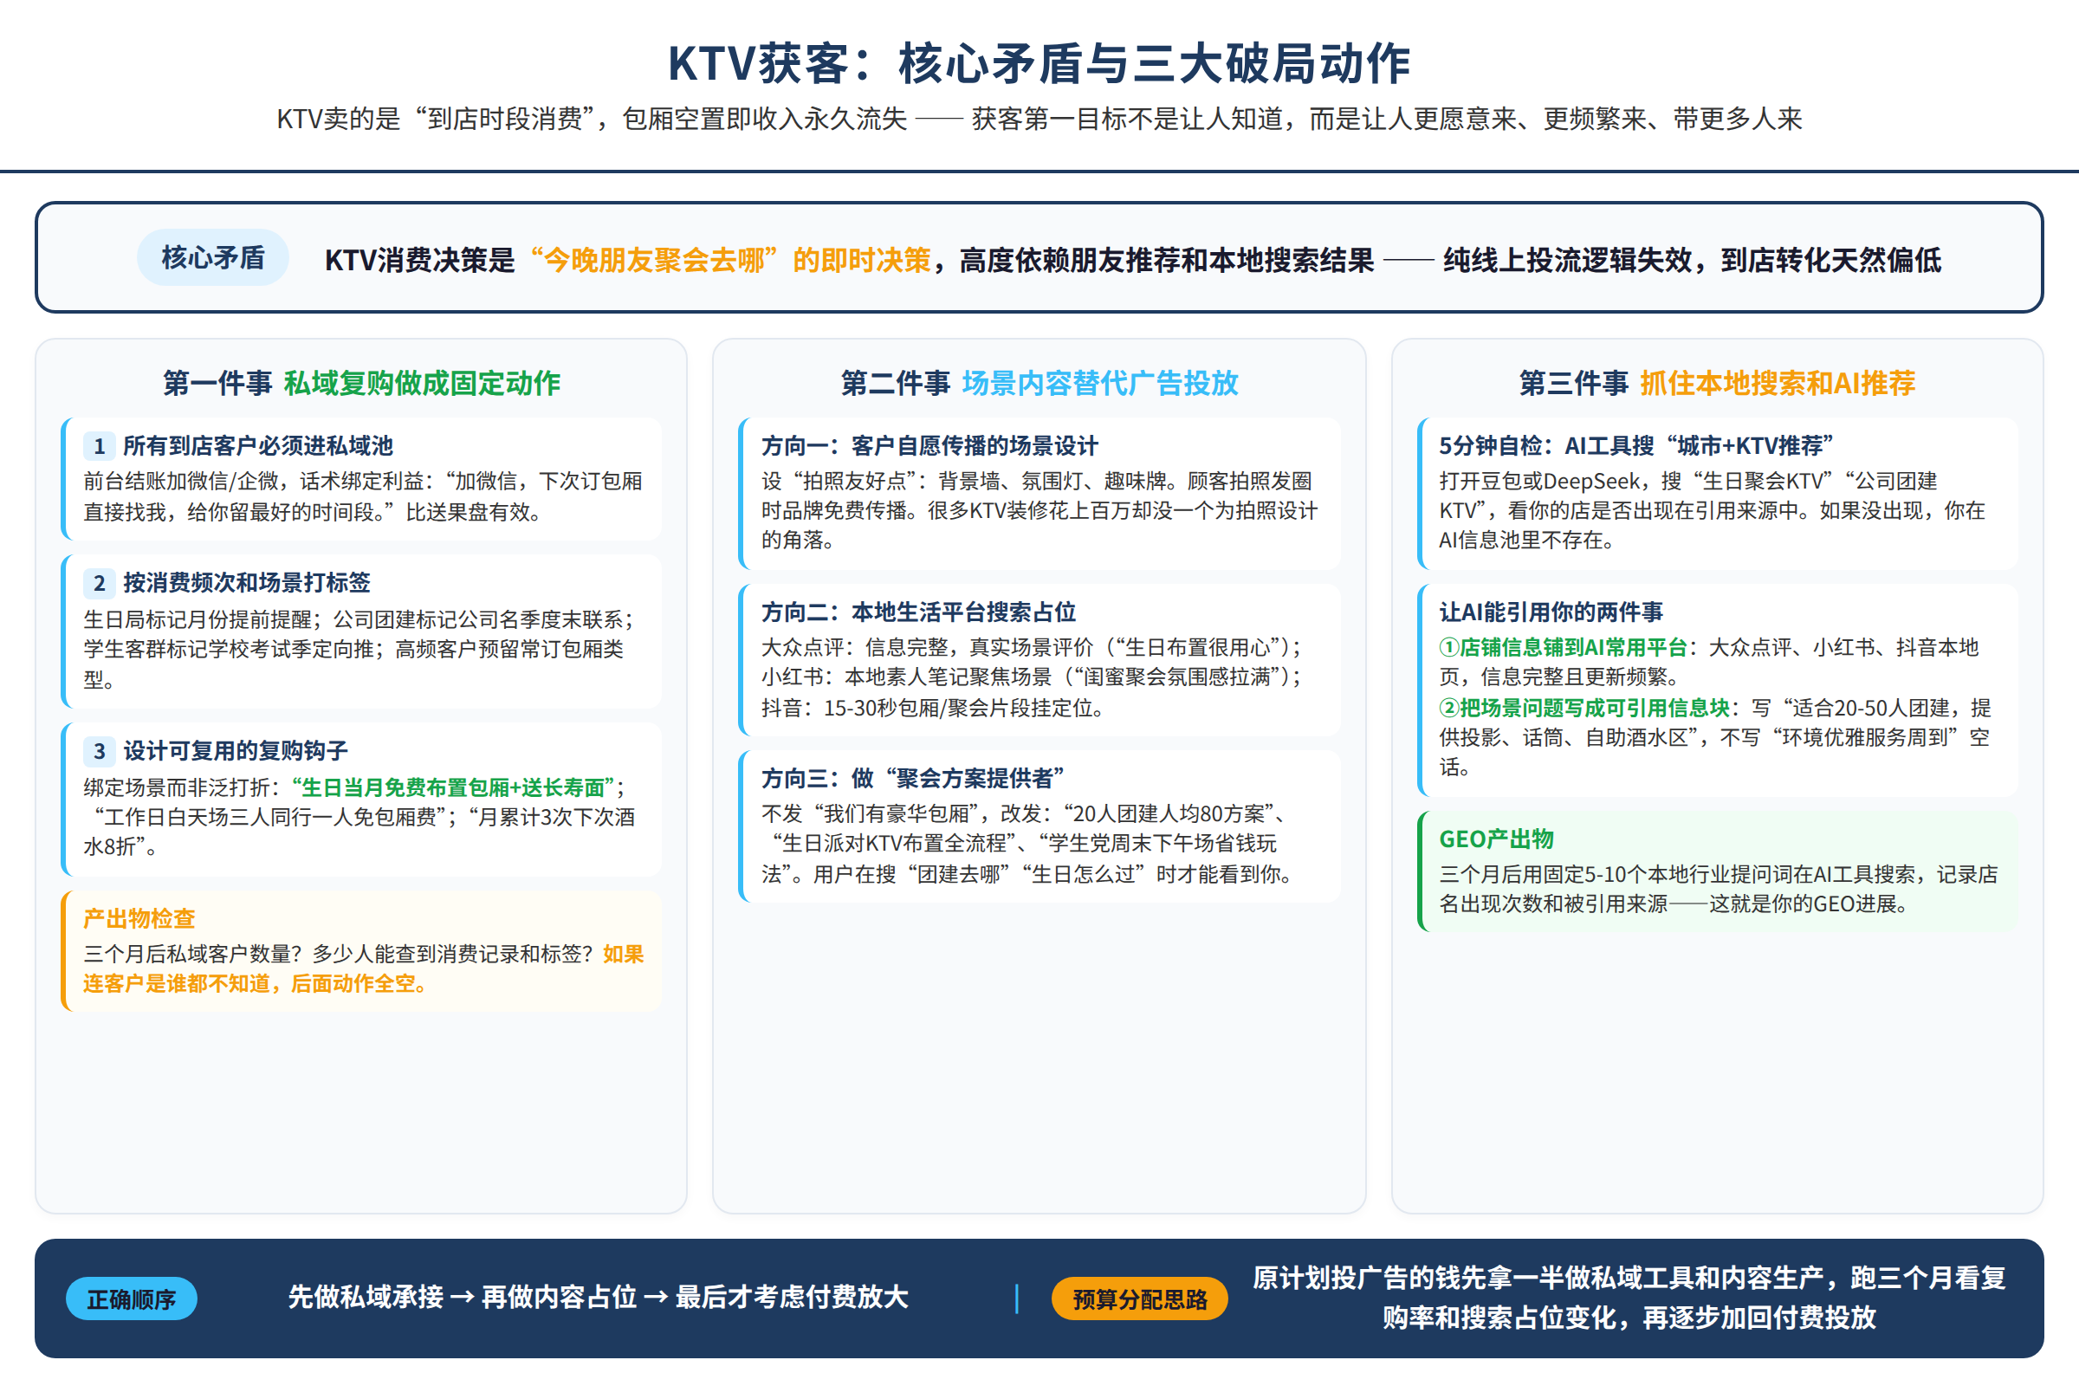
Task: Click orange text 如果连客户是谁都不知道
Action: click(363, 968)
